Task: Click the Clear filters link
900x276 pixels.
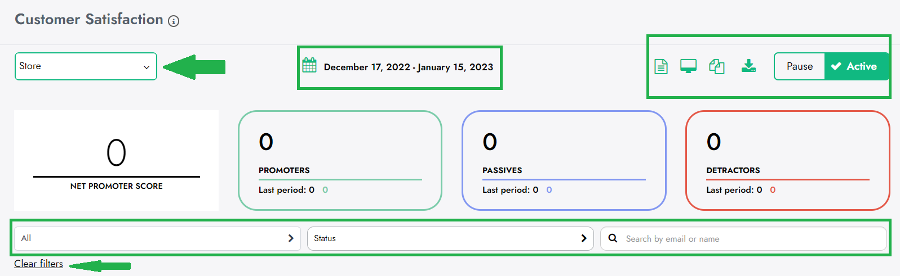Action: (38, 264)
